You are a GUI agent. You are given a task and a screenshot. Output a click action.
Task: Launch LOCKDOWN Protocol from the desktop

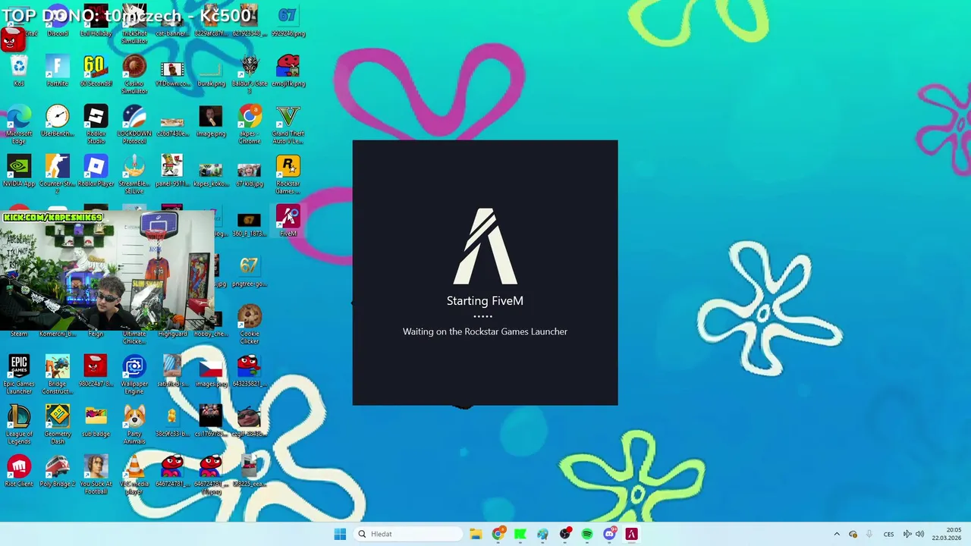click(134, 124)
